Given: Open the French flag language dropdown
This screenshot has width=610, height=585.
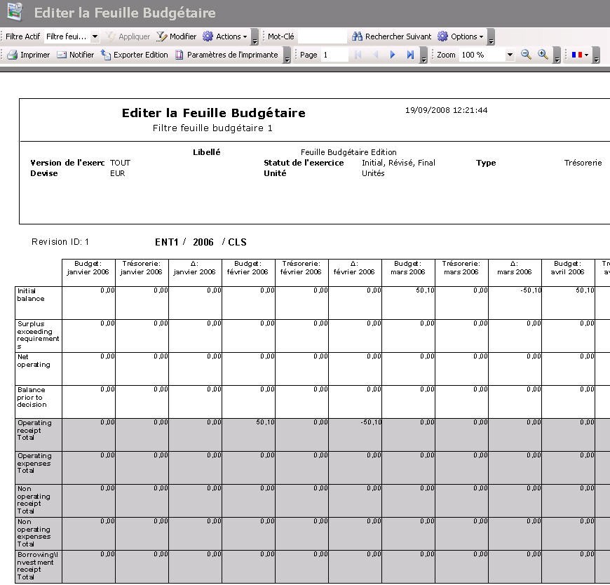Looking at the screenshot, I should pos(579,55).
